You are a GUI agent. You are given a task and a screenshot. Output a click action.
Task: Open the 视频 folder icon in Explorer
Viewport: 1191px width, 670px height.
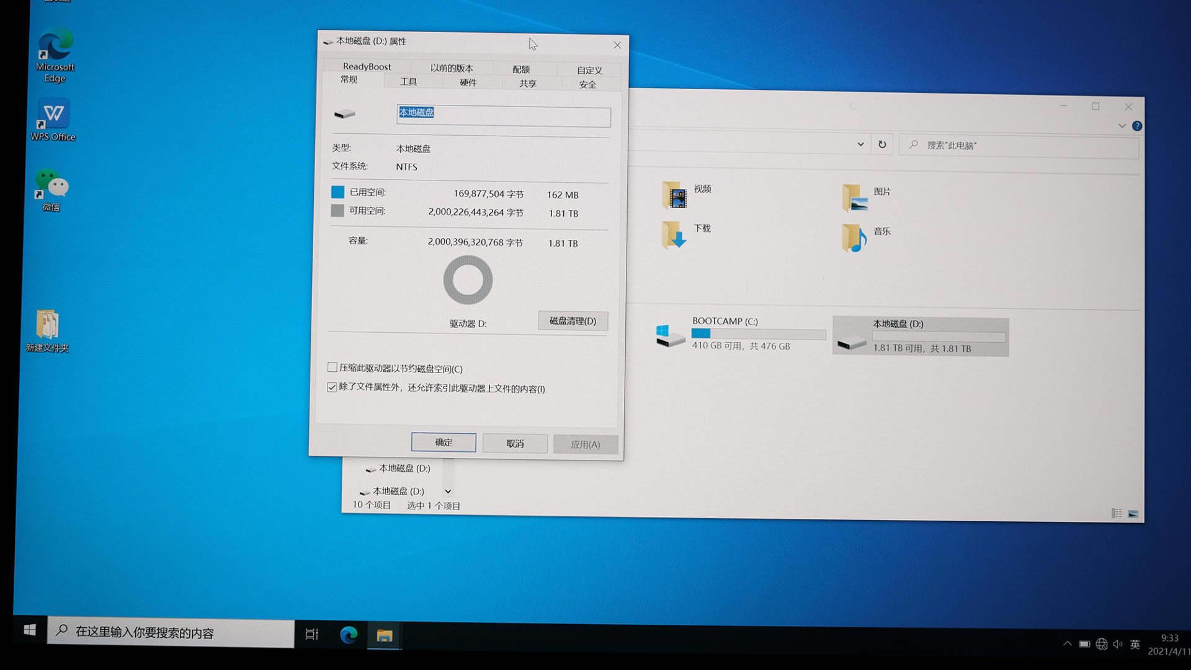[x=674, y=195]
